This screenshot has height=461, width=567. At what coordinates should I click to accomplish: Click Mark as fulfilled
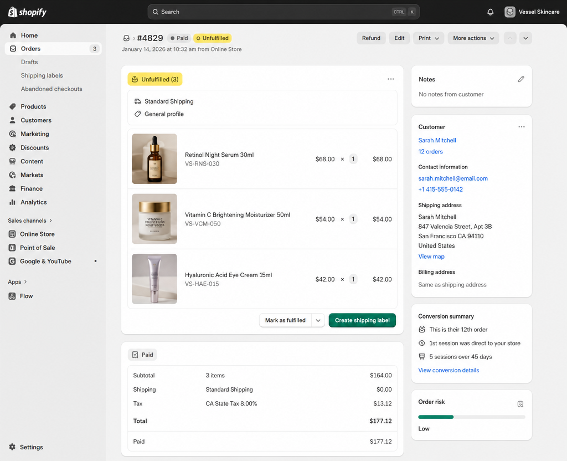pyautogui.click(x=285, y=320)
